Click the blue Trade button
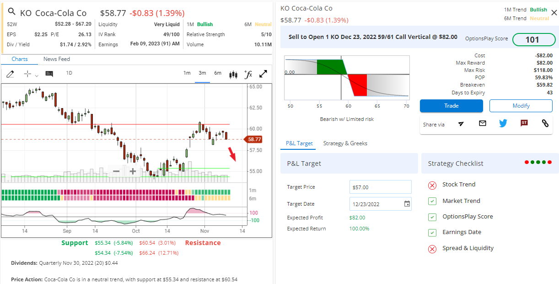This screenshot has height=284, width=559. coord(451,106)
